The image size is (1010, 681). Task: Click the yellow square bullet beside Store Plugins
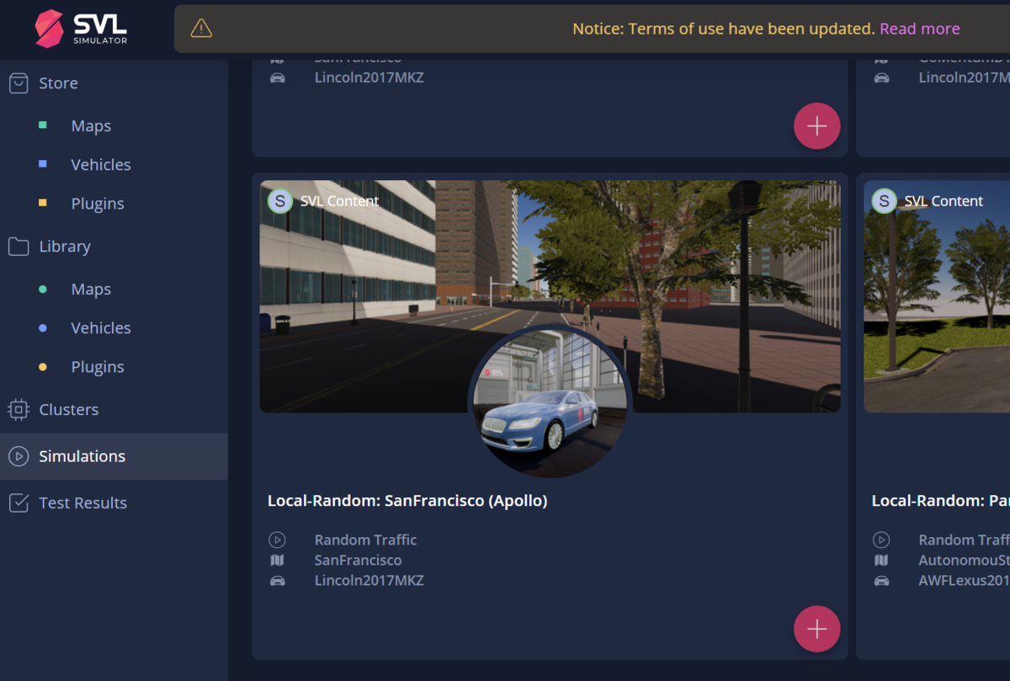[43, 203]
